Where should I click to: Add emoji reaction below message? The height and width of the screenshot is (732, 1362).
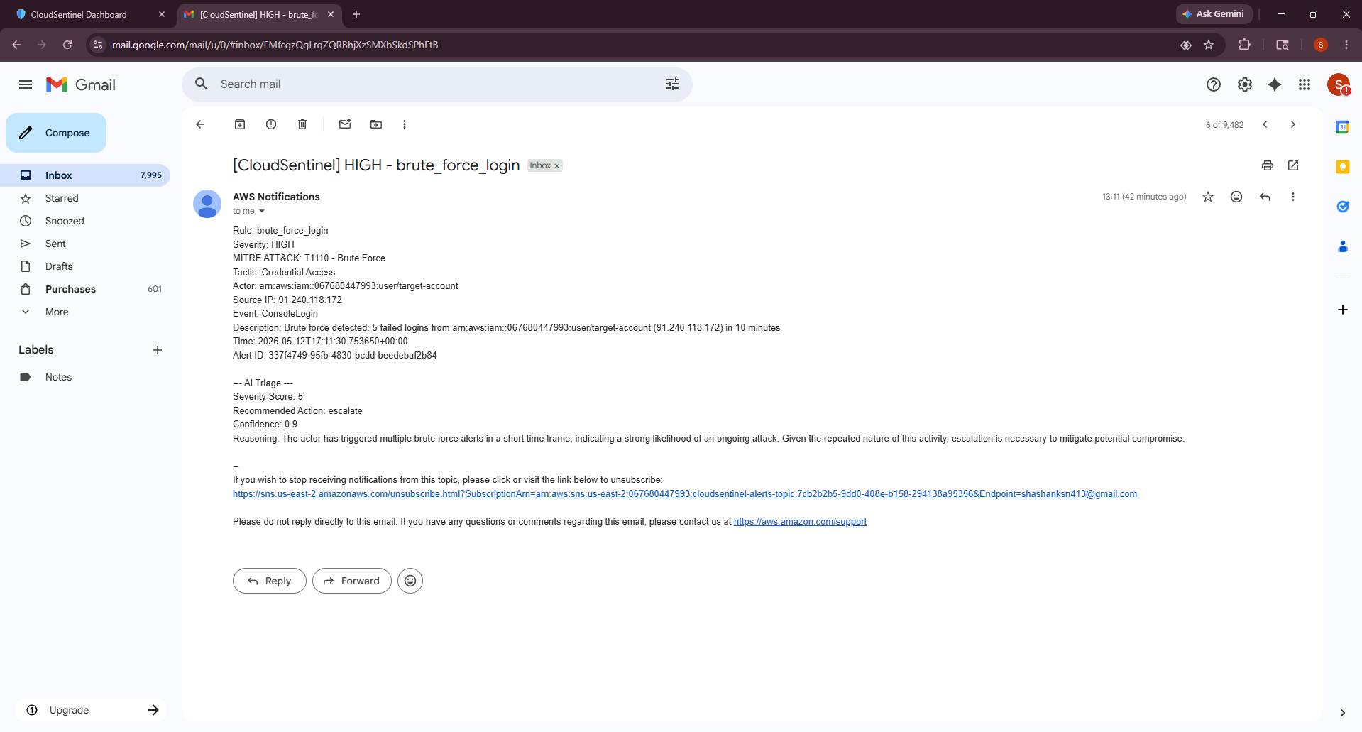tap(410, 581)
